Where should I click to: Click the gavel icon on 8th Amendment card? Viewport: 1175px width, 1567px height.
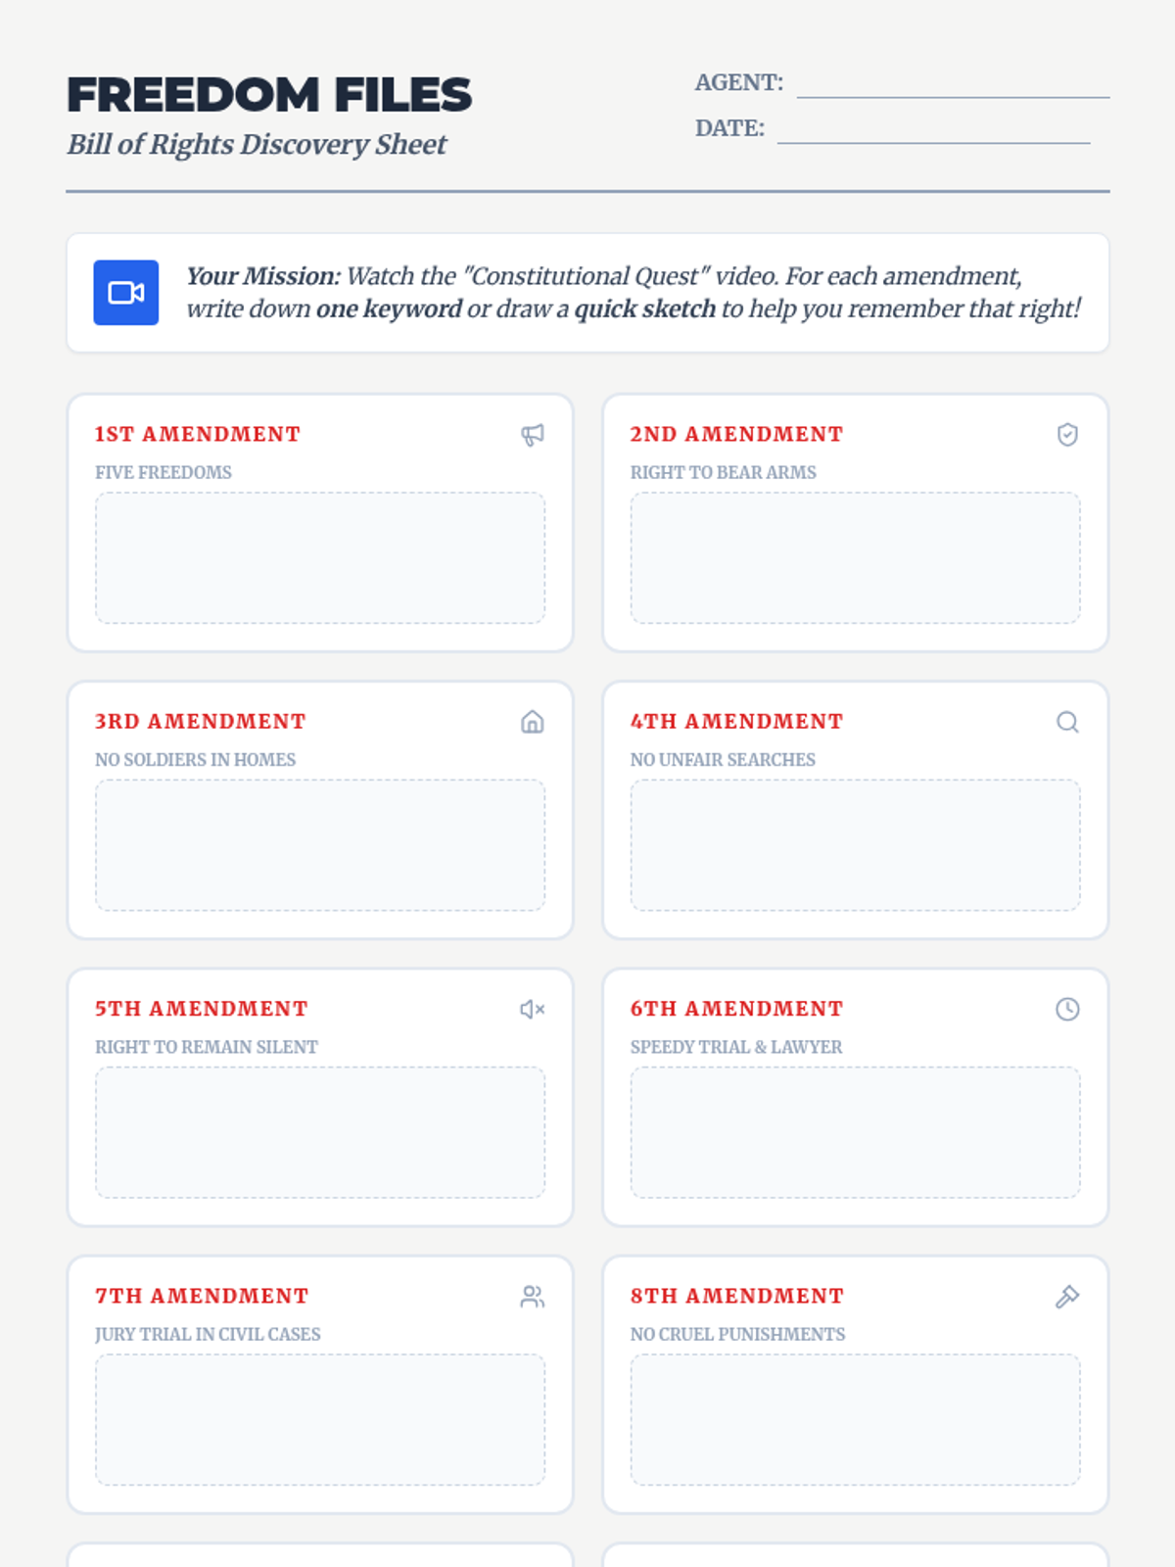pyautogui.click(x=1067, y=1297)
